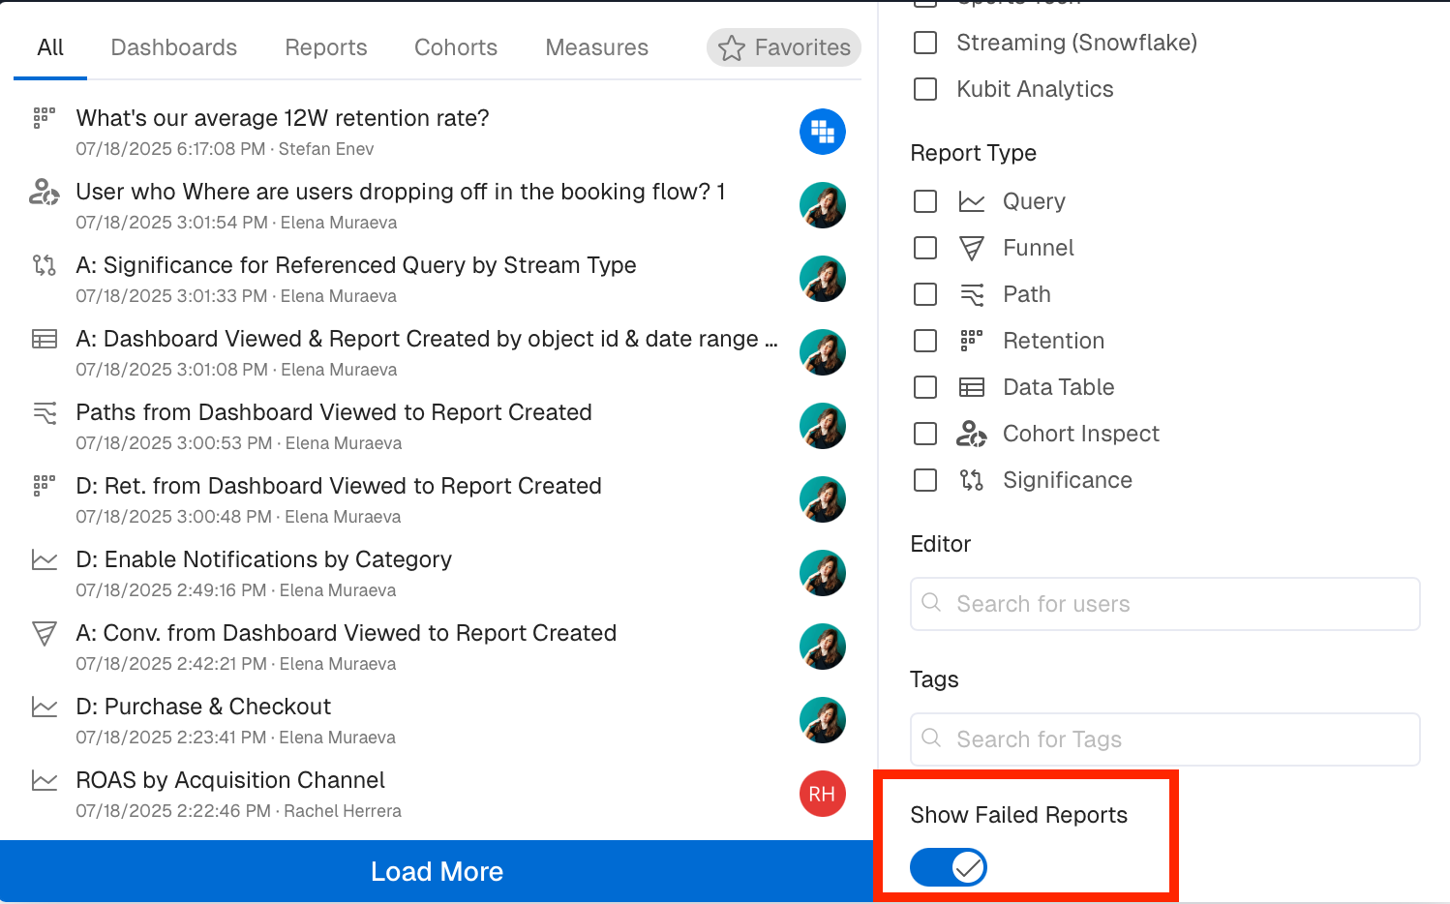Click significance icon beside Referenced Query report
This screenshot has height=904, width=1450.
coord(45,265)
